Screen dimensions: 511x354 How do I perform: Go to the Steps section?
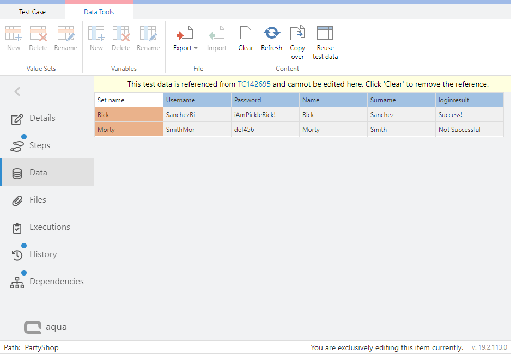pos(39,145)
